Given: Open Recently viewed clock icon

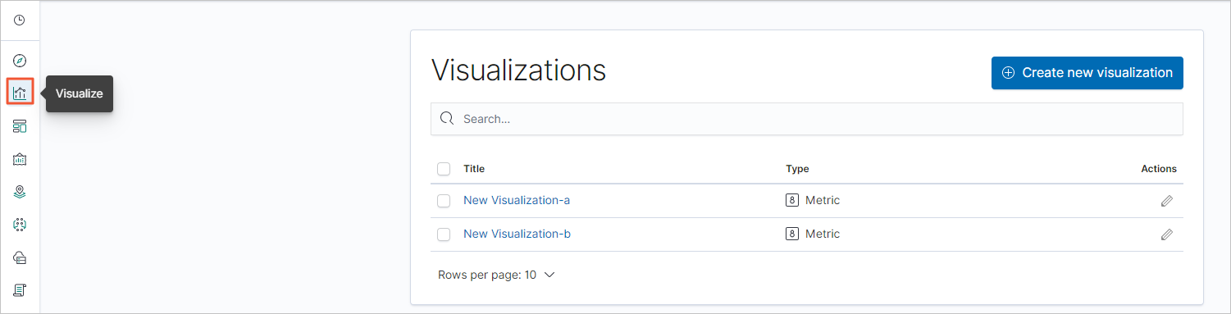Looking at the screenshot, I should (20, 20).
